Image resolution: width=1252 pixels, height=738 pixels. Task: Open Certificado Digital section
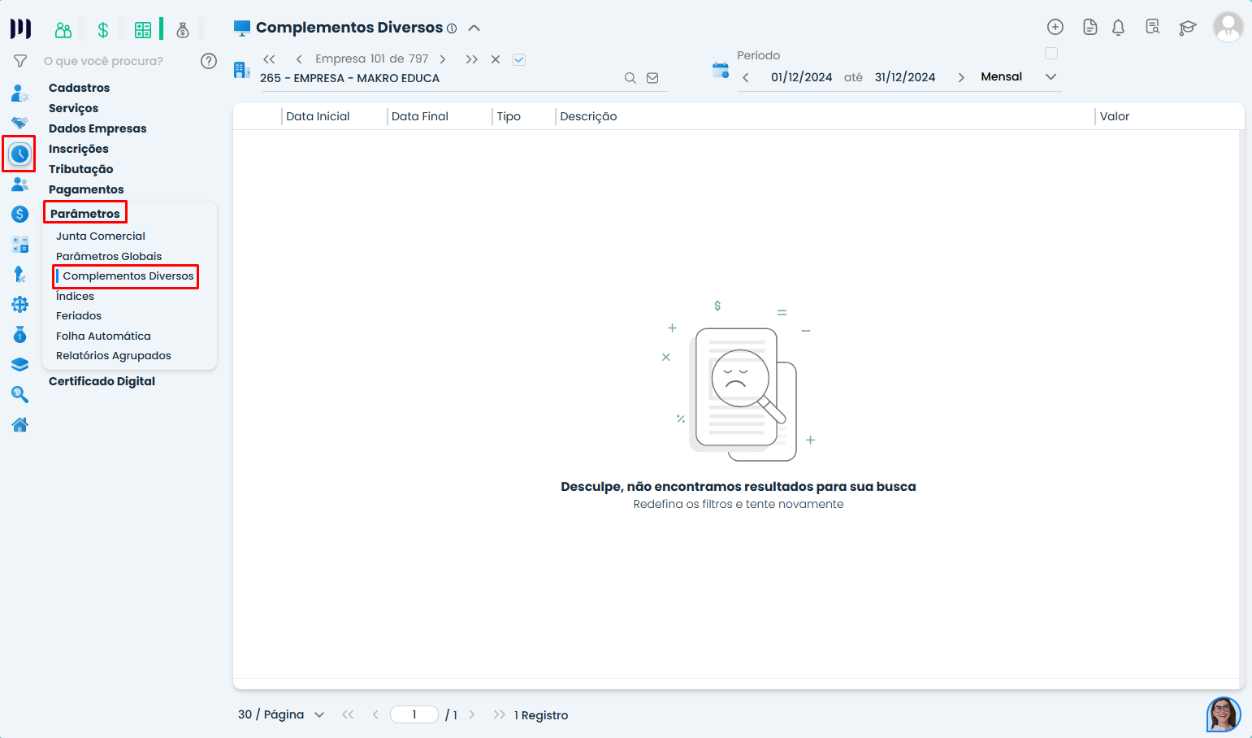click(102, 380)
